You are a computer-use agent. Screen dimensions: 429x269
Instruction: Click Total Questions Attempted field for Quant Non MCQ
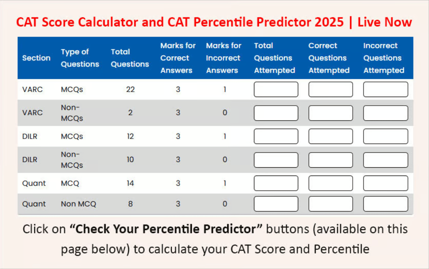pyautogui.click(x=275, y=204)
